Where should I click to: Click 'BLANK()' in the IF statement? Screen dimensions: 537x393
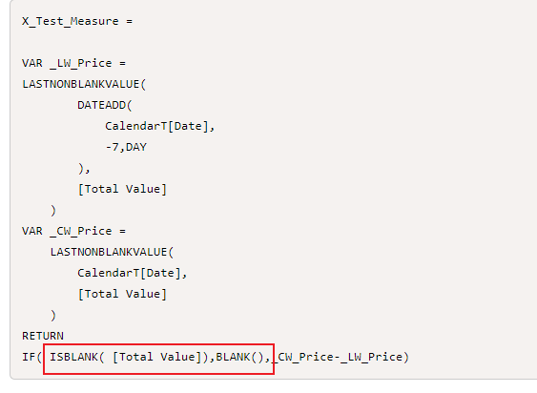(239, 357)
